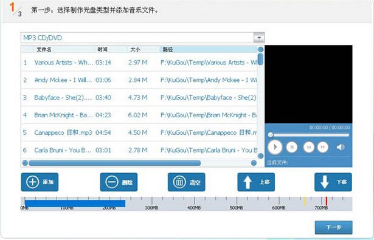Click the 添加 (add) button

click(x=40, y=182)
